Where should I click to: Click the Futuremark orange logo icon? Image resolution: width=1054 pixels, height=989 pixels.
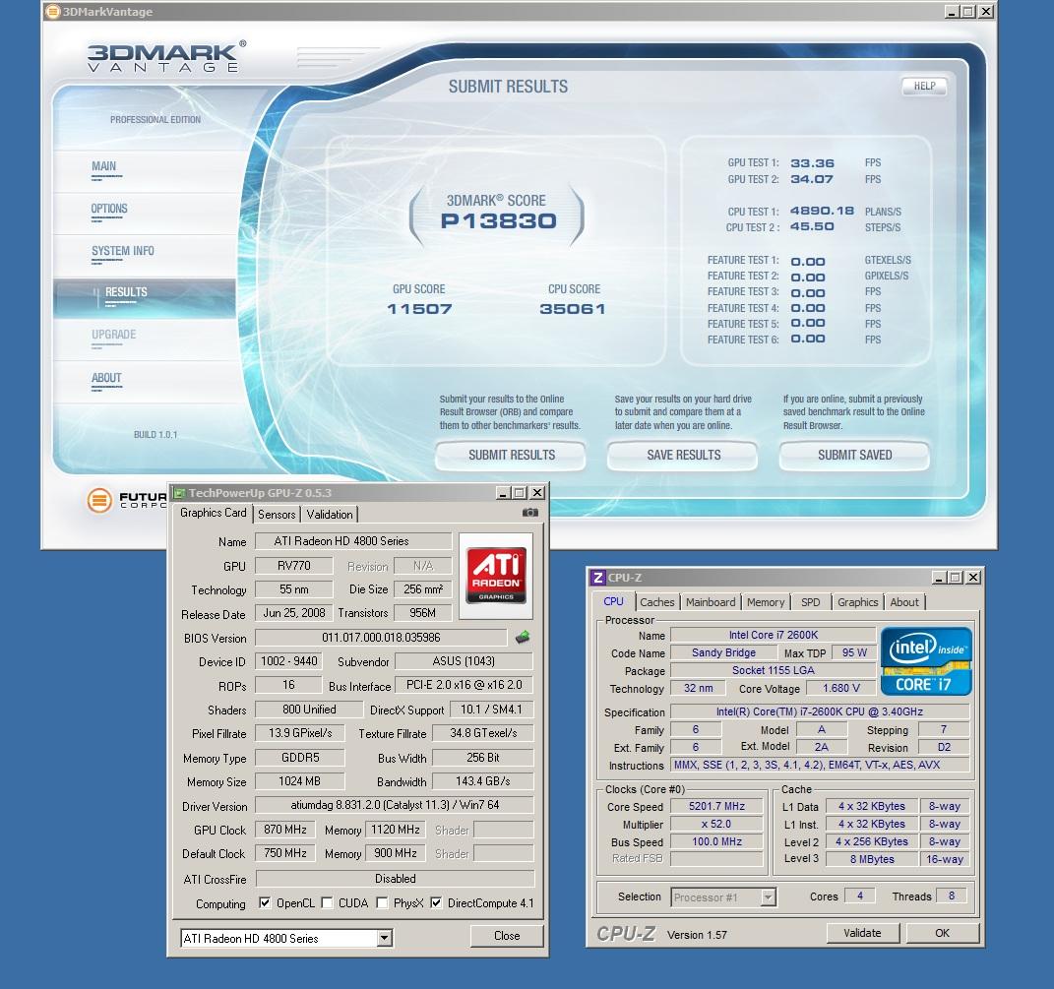click(x=99, y=500)
